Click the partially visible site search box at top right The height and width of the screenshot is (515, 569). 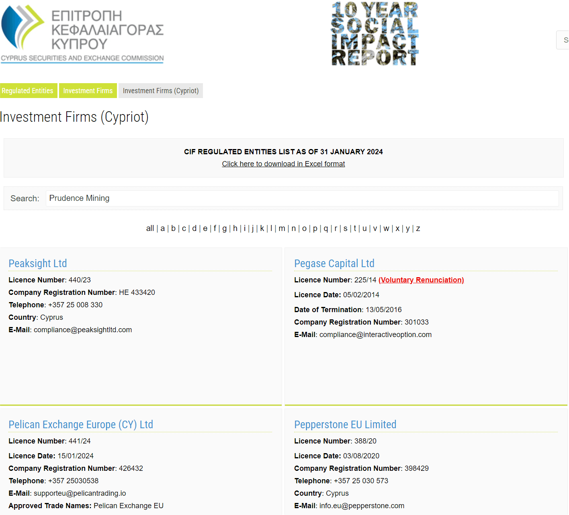[563, 40]
